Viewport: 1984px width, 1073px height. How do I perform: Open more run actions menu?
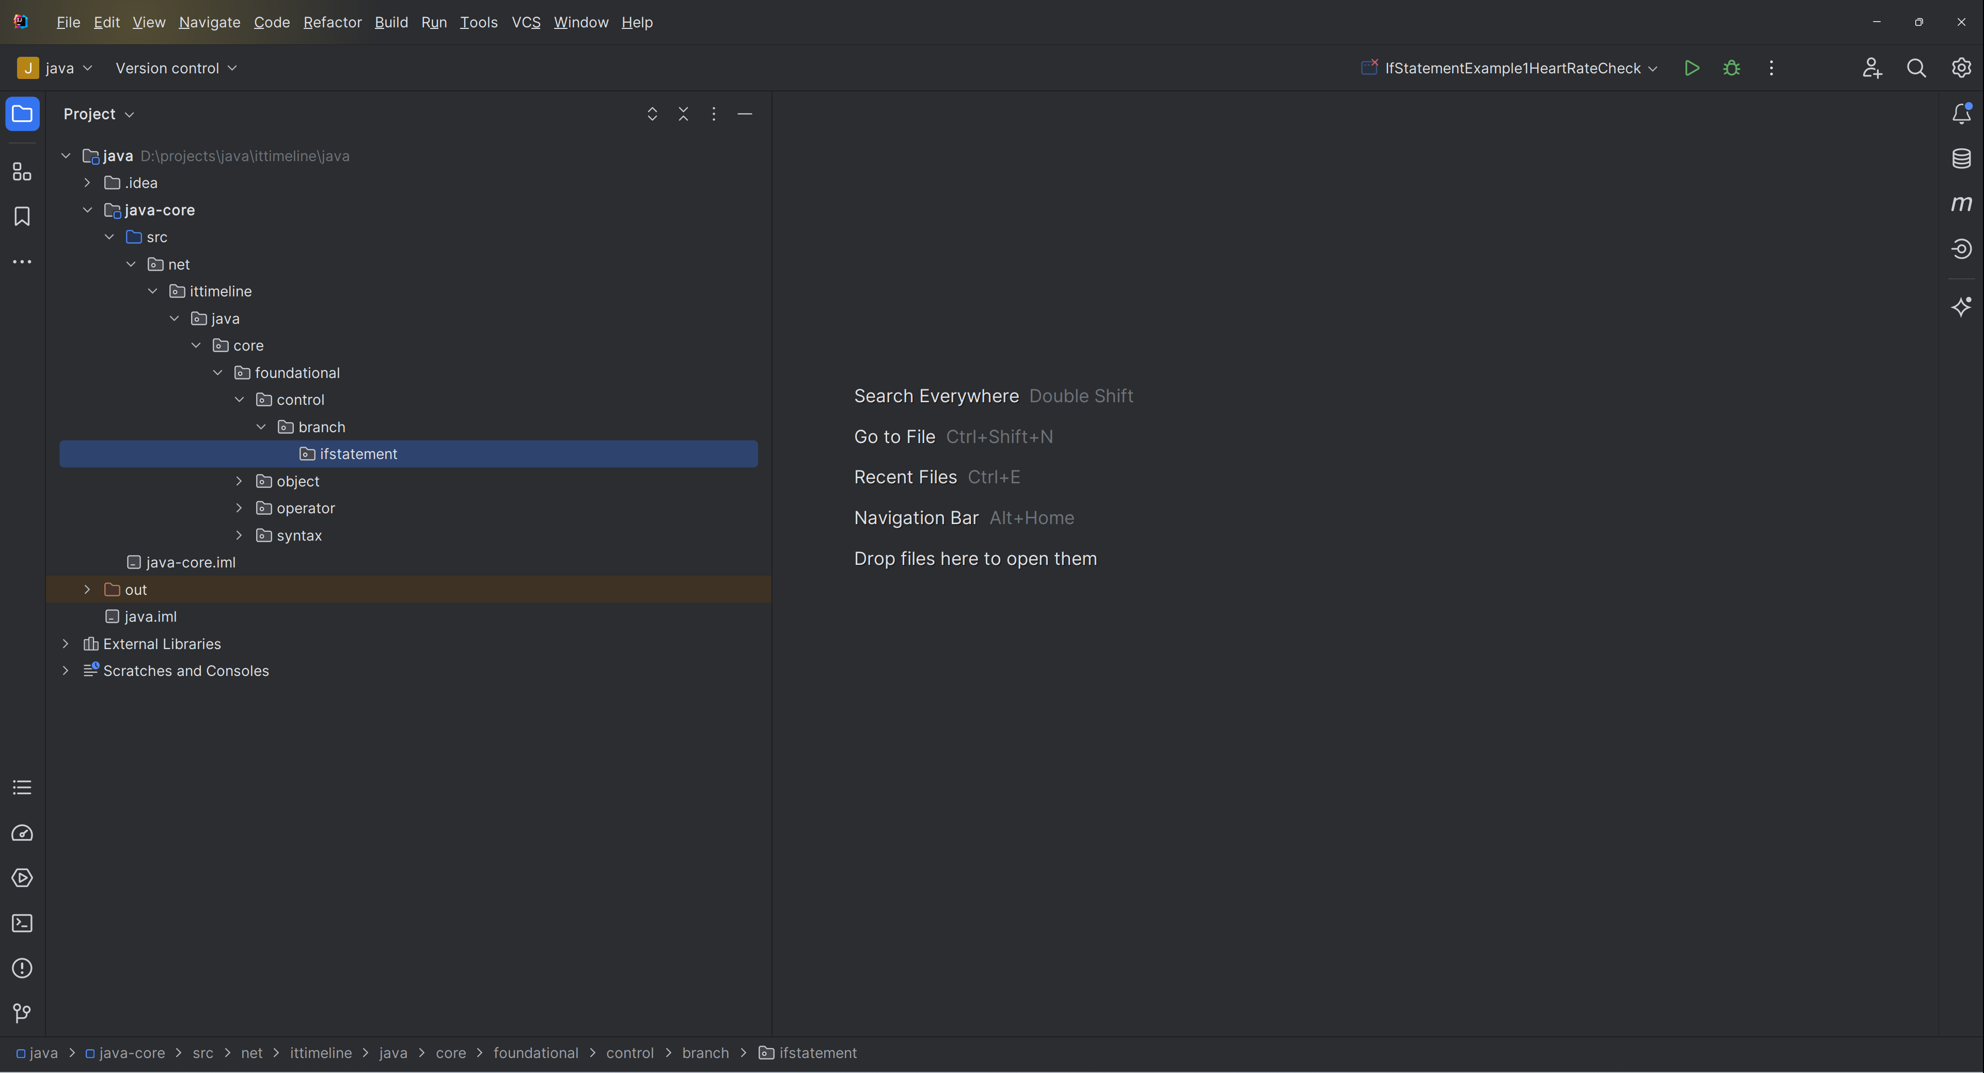click(x=1771, y=69)
